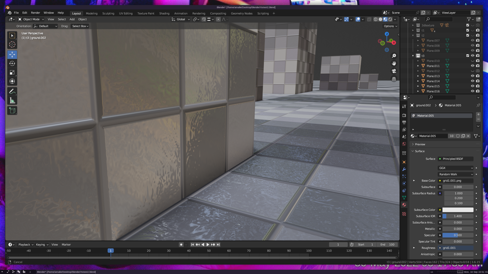The width and height of the screenshot is (488, 274).
Task: Hide Plane.011 using its eye icon
Action: (x=472, y=66)
